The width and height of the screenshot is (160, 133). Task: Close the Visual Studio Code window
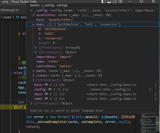coord(153,2)
